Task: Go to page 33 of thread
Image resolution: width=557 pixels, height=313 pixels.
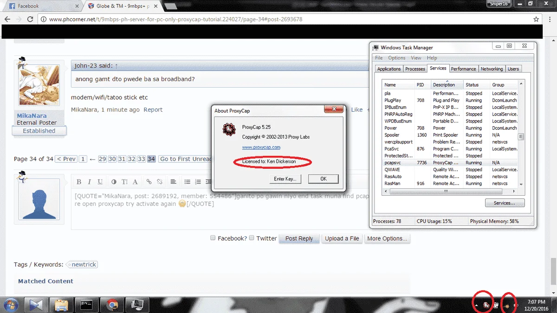Action: point(142,159)
